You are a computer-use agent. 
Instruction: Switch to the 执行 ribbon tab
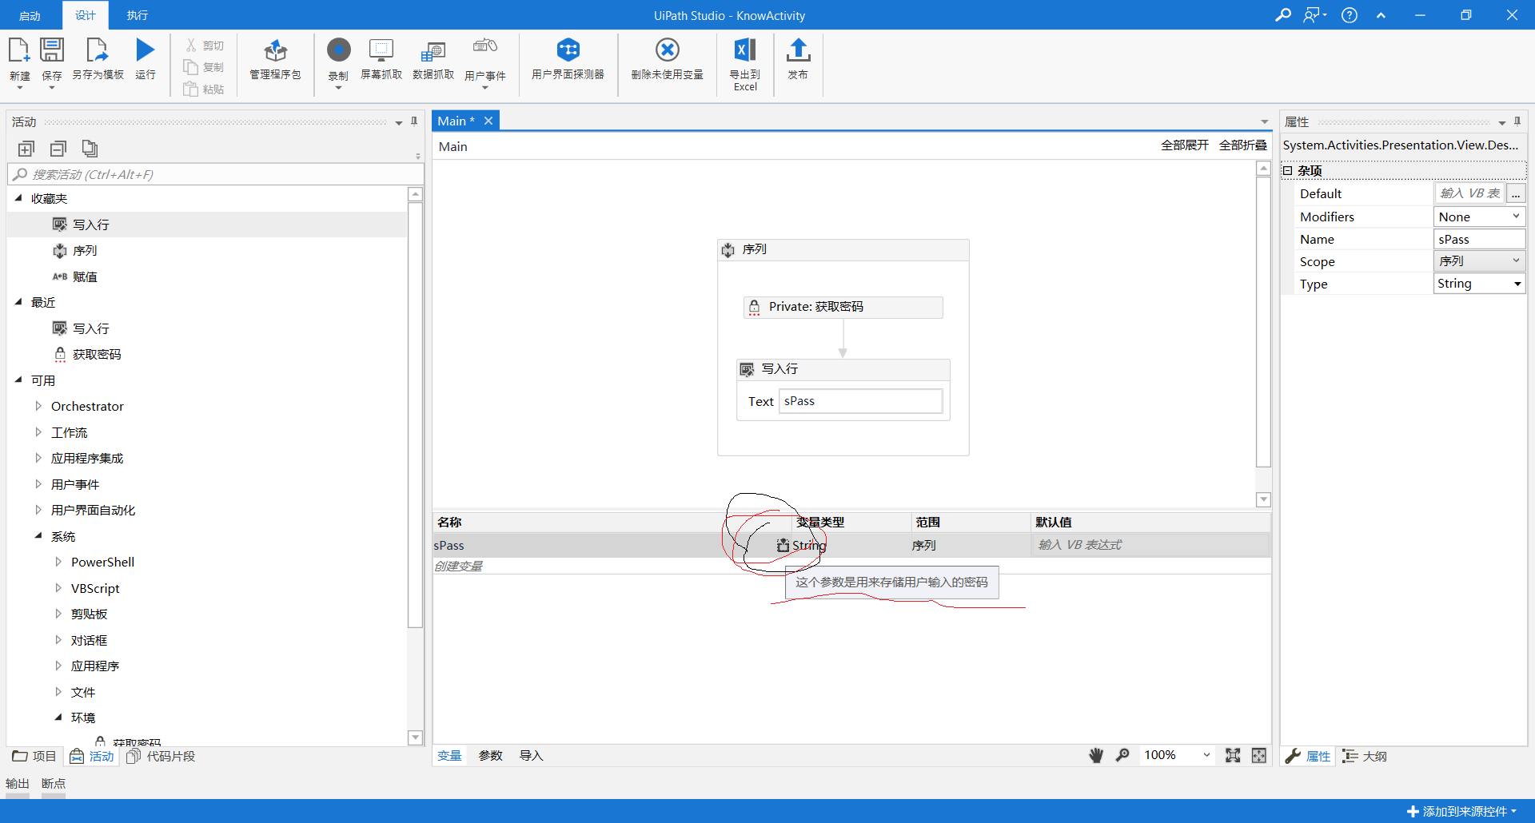[x=137, y=14]
